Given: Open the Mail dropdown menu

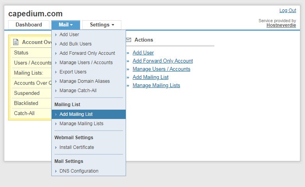Looking at the screenshot, I should coord(66,25).
